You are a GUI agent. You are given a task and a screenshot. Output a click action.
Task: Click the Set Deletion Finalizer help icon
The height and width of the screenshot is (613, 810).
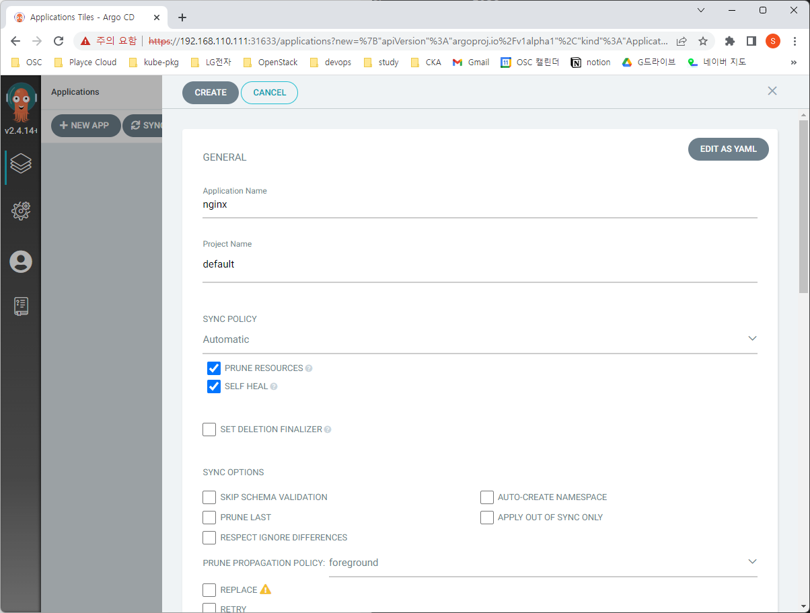click(x=328, y=430)
